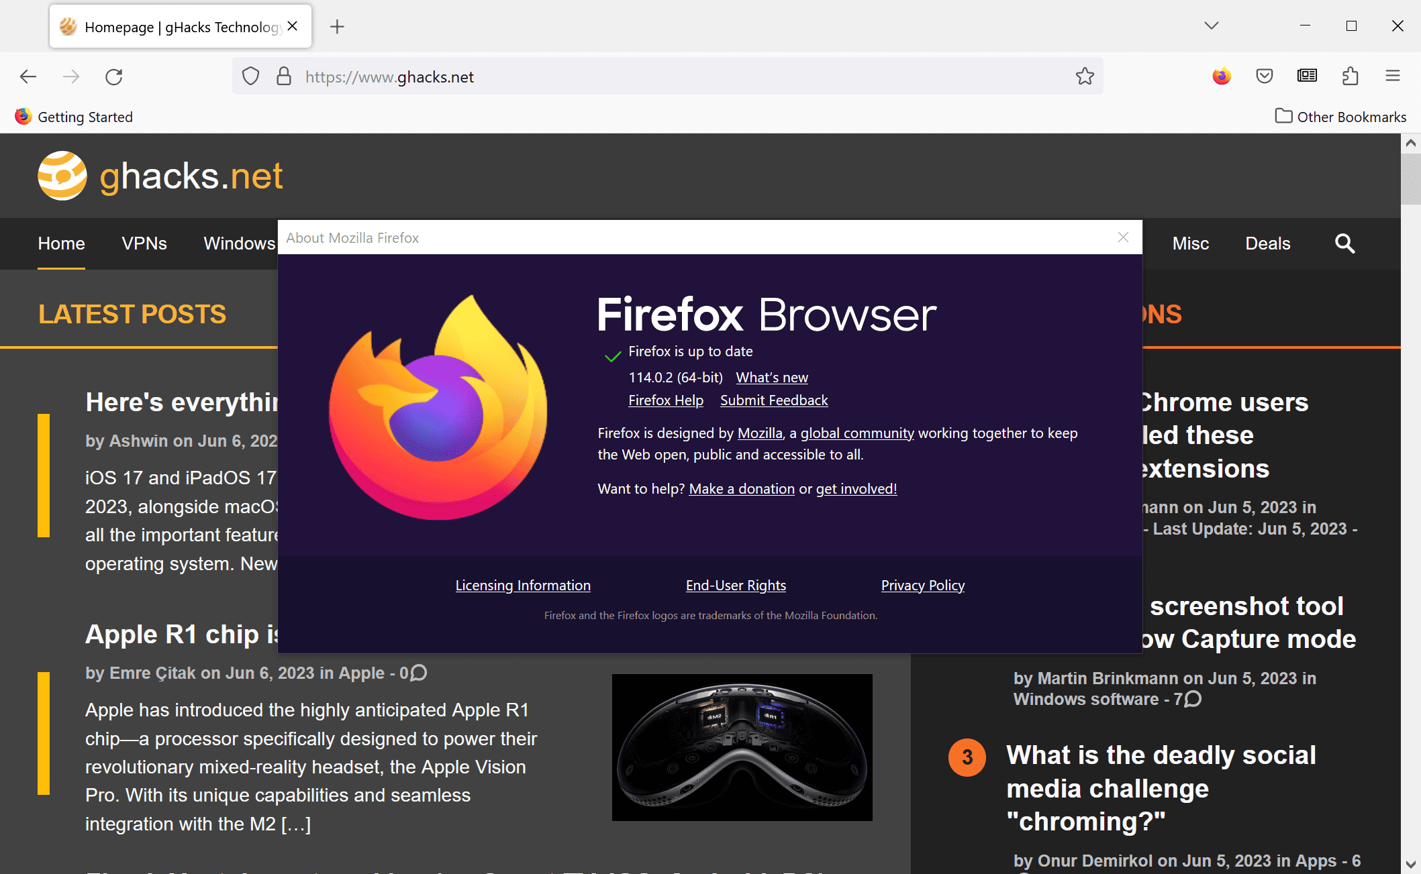Click the Firefox logo in About dialog
This screenshot has width=1421, height=874.
point(438,407)
